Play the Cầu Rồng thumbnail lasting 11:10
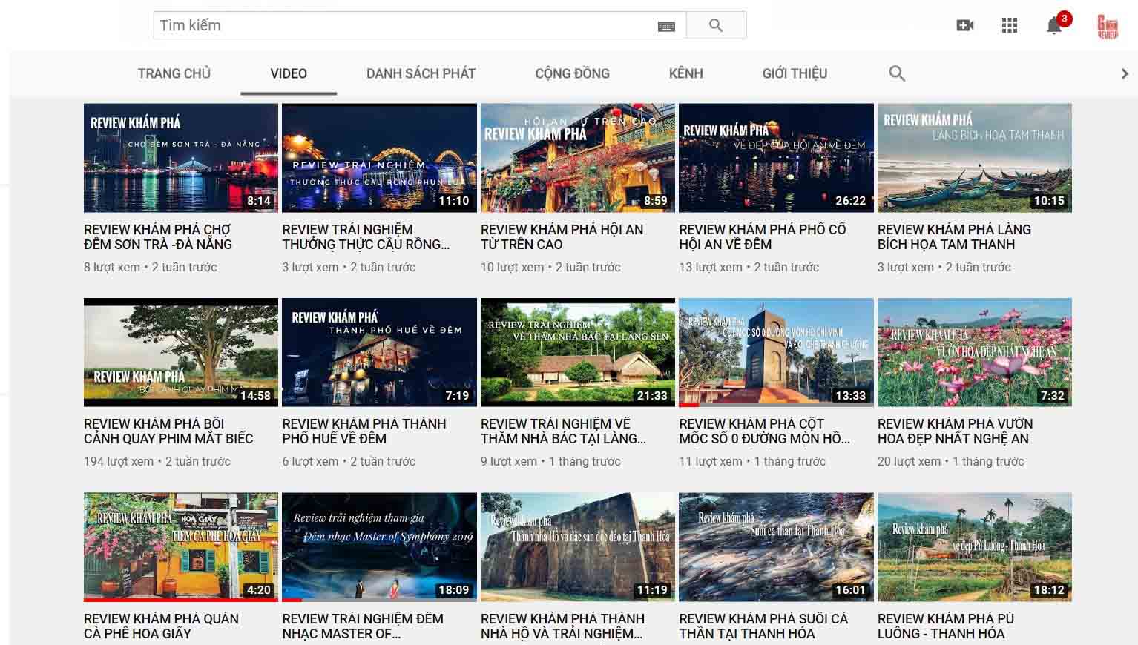The width and height of the screenshot is (1138, 645). click(379, 158)
